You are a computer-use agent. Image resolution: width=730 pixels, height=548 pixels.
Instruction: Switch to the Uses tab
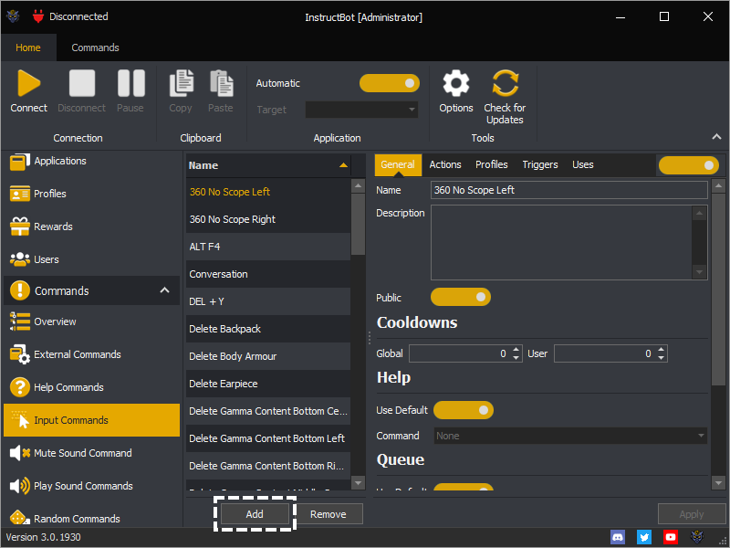coord(583,165)
